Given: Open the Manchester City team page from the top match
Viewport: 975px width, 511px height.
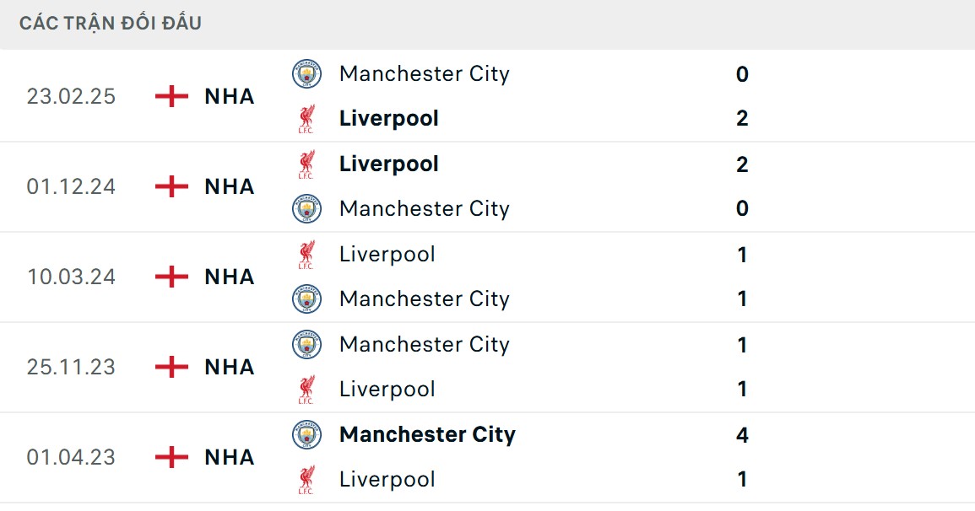Looking at the screenshot, I should (425, 73).
